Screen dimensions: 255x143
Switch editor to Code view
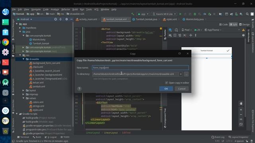pyautogui.click(x=223, y=25)
